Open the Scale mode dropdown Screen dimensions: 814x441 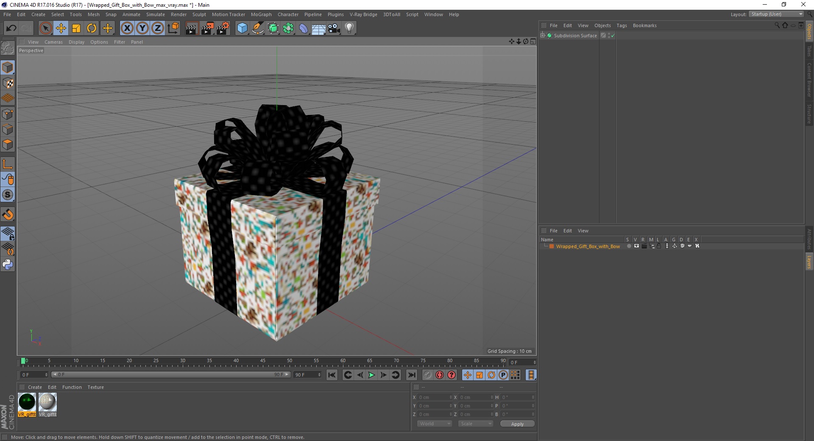(x=475, y=424)
